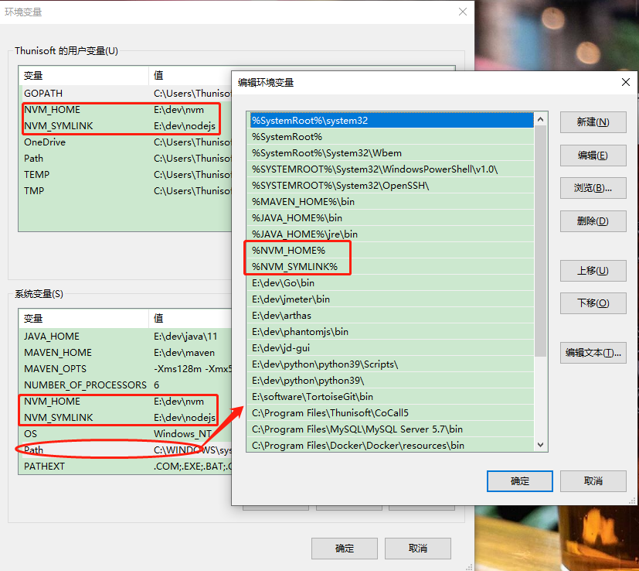The height and width of the screenshot is (571, 639).
Task: Select python39\Scripts\ path entry
Action: click(x=390, y=364)
